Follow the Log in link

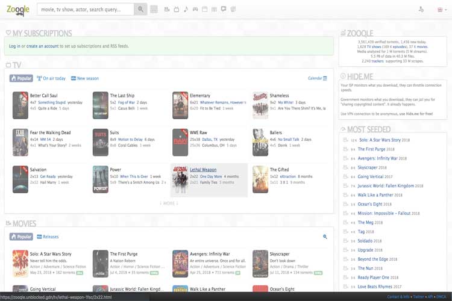[x=14, y=46]
